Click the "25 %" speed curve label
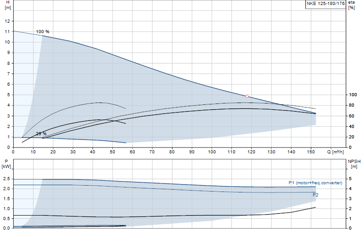This screenshot has width=363, height=236. tap(41, 133)
